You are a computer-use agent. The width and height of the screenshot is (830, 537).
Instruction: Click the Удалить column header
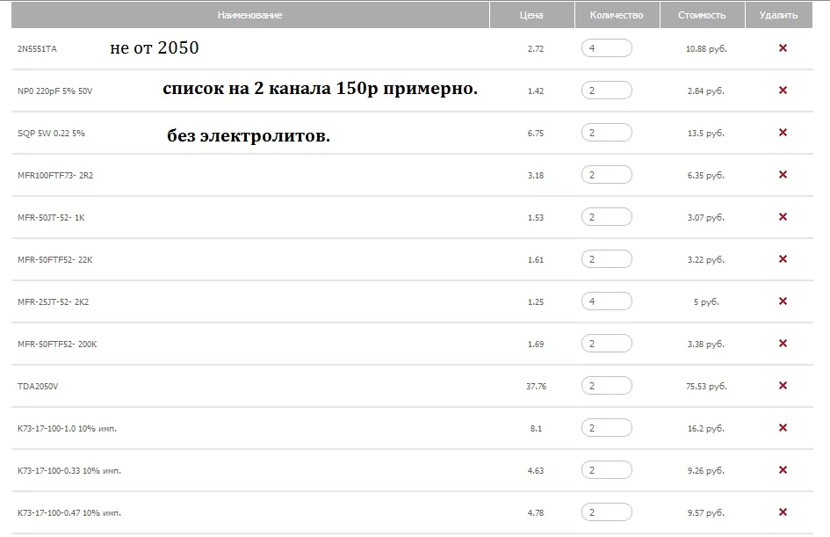(x=779, y=15)
